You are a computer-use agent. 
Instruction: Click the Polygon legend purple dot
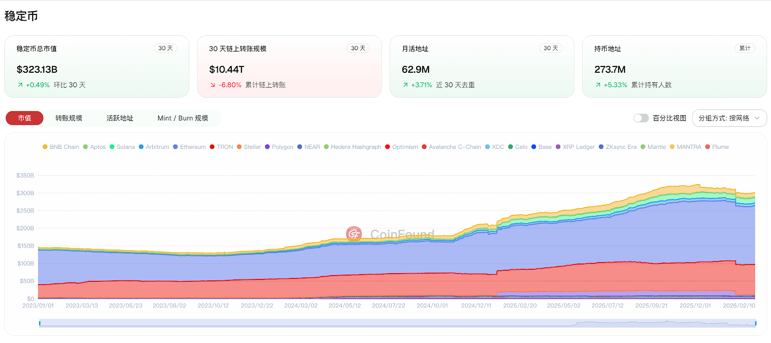(267, 147)
